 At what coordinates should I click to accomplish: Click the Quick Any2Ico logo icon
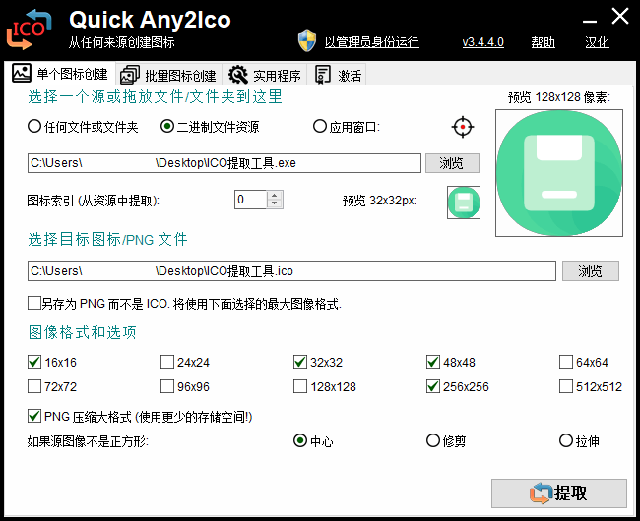click(x=29, y=28)
